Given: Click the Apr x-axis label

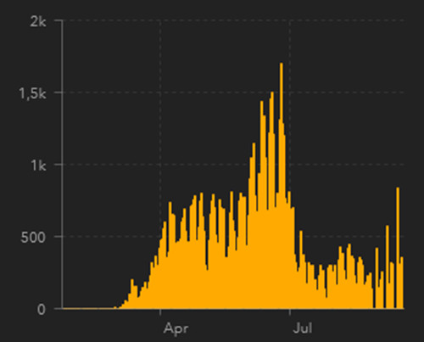Looking at the screenshot, I should [176, 329].
